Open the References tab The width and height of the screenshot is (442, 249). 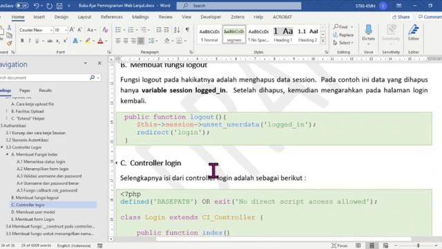[112, 17]
